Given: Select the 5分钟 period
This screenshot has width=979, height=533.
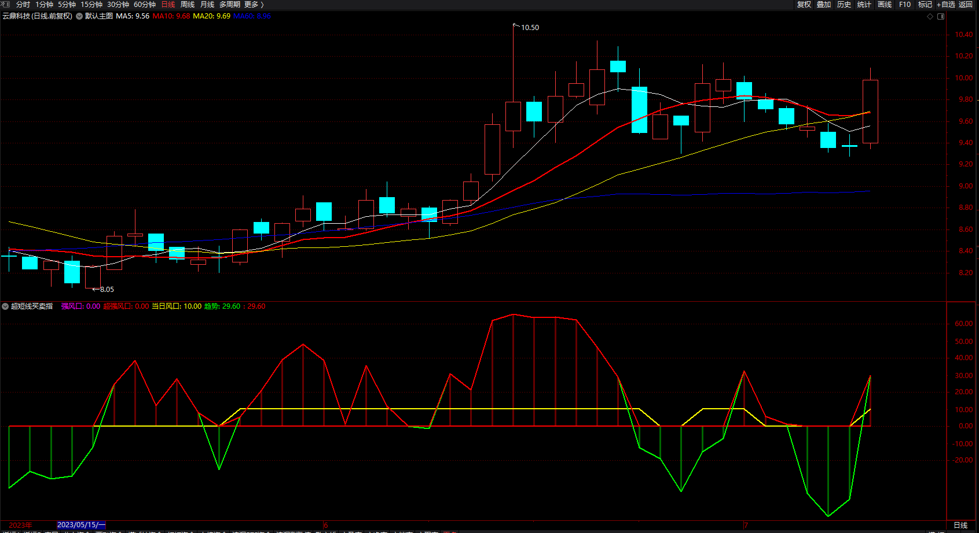Looking at the screenshot, I should click(x=67, y=5).
